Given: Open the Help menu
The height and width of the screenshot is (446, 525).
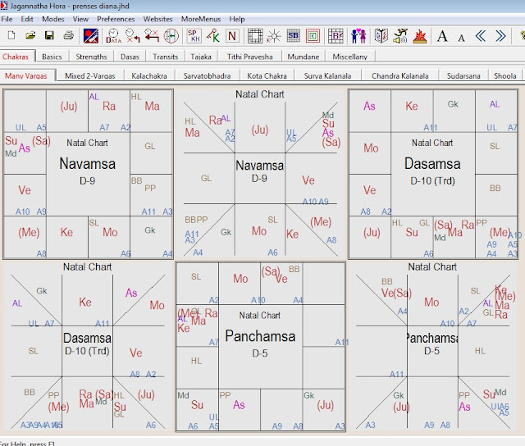Looking at the screenshot, I should [x=237, y=19].
